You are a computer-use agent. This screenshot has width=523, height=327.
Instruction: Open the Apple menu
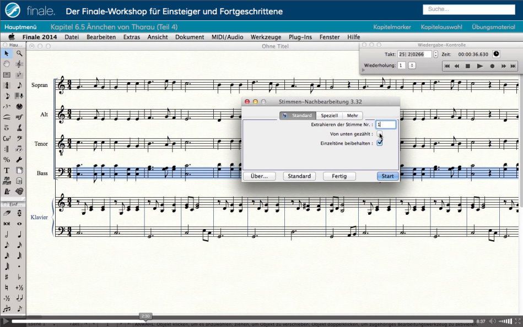click(x=12, y=37)
